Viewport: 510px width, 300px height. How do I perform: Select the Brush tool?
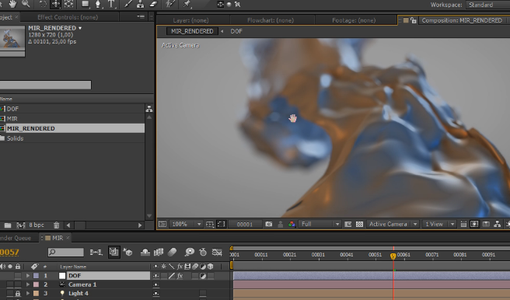tap(128, 4)
